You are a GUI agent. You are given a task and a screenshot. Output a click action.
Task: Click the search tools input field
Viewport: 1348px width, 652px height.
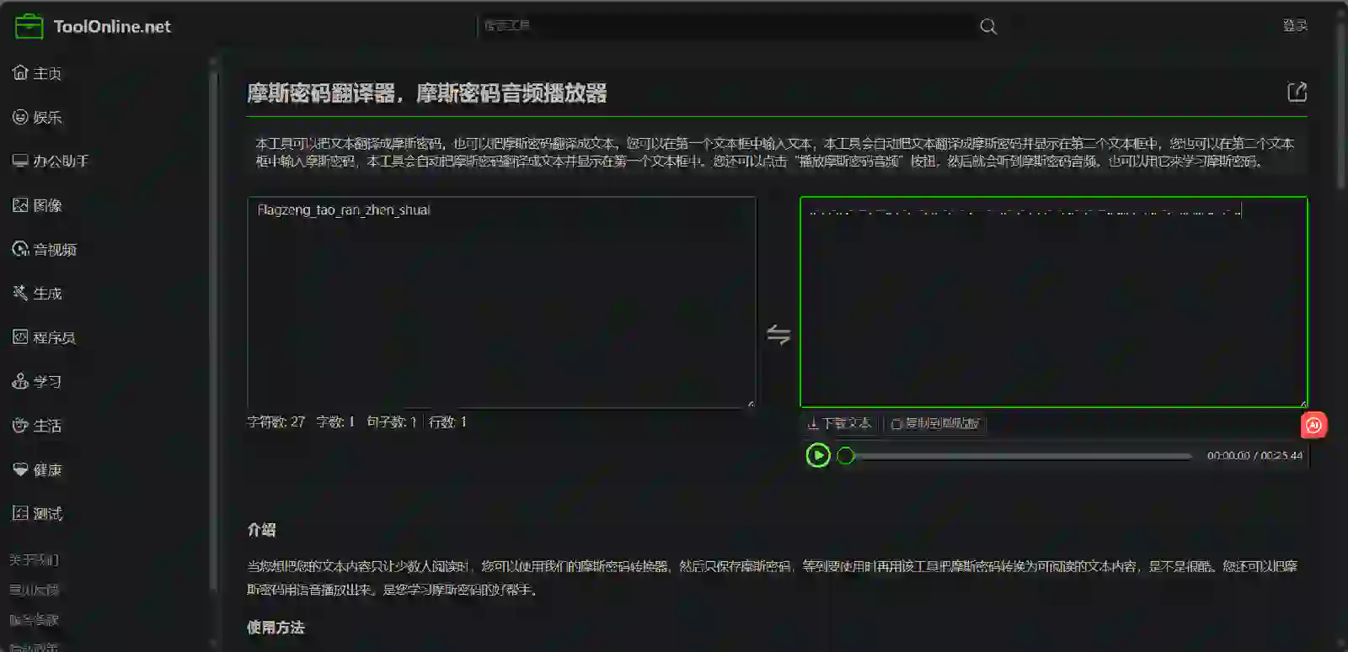pos(725,26)
